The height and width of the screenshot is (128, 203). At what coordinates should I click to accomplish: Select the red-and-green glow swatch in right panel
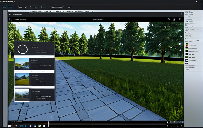point(186,48)
